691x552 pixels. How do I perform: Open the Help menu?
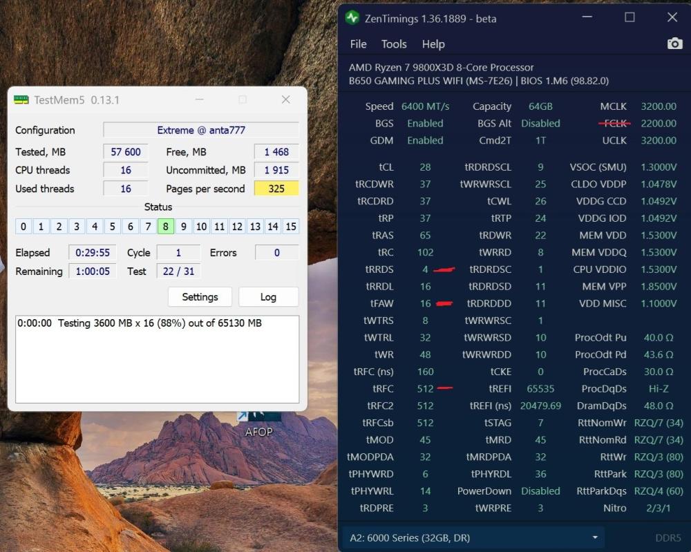click(x=433, y=44)
